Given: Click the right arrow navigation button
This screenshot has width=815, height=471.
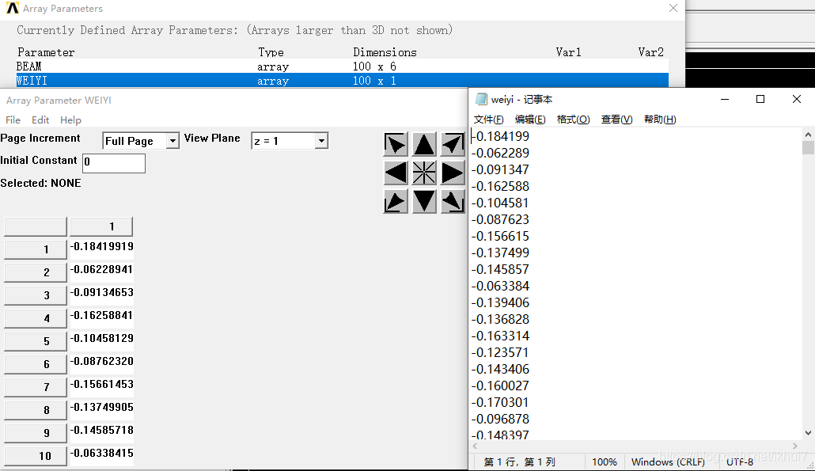Looking at the screenshot, I should tap(452, 173).
